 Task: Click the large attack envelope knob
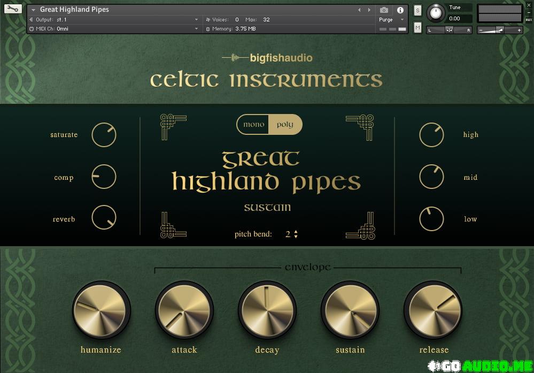point(184,309)
